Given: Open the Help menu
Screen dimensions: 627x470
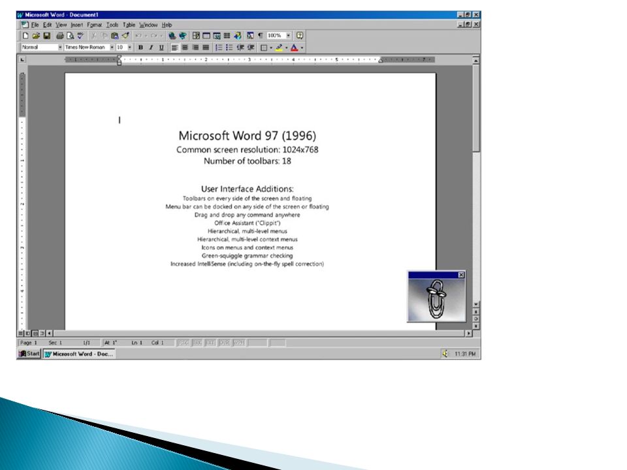Looking at the screenshot, I should (x=167, y=25).
